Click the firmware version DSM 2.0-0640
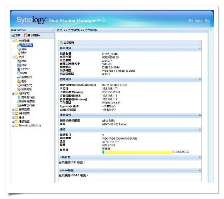Image resolution: width=224 pixels, height=199 pixels. 111,68
